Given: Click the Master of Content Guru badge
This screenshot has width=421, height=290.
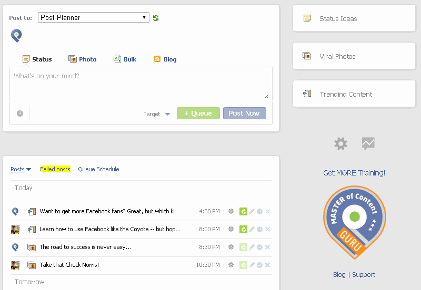Looking at the screenshot, I should 354,222.
